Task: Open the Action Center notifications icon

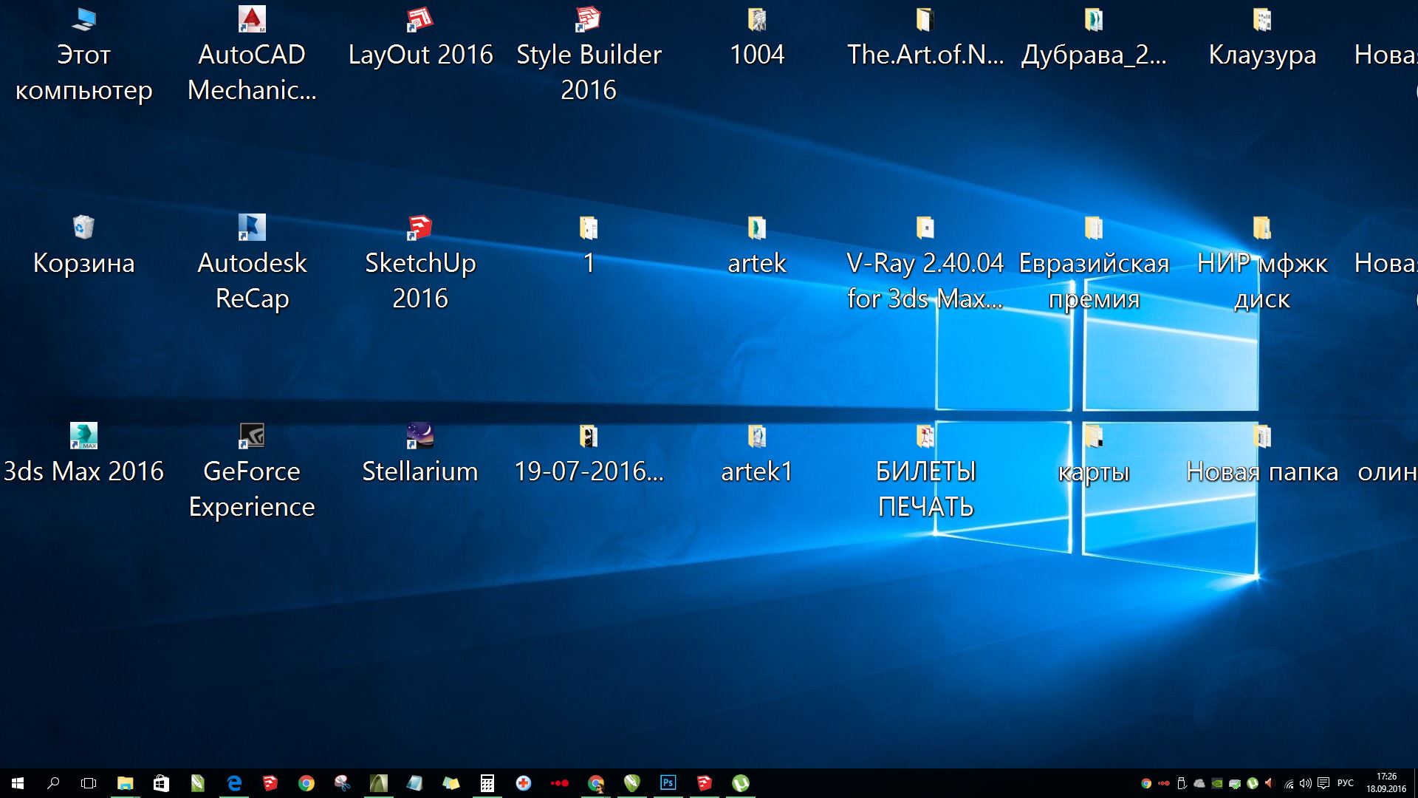Action: pyautogui.click(x=1323, y=783)
